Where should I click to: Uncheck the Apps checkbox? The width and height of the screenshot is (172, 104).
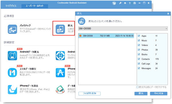139,36
